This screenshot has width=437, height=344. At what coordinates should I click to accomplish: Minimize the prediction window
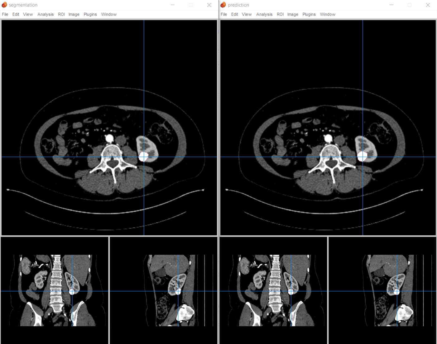click(x=391, y=5)
